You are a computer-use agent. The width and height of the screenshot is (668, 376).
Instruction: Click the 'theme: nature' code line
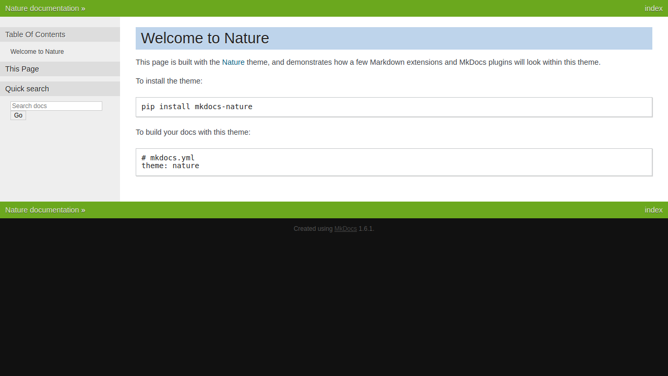tap(170, 166)
